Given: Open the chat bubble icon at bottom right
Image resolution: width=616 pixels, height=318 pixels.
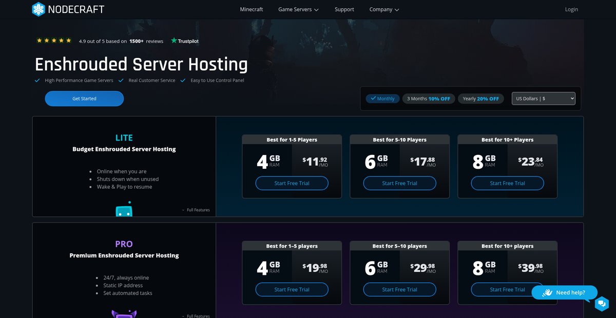Looking at the screenshot, I should click(x=602, y=304).
